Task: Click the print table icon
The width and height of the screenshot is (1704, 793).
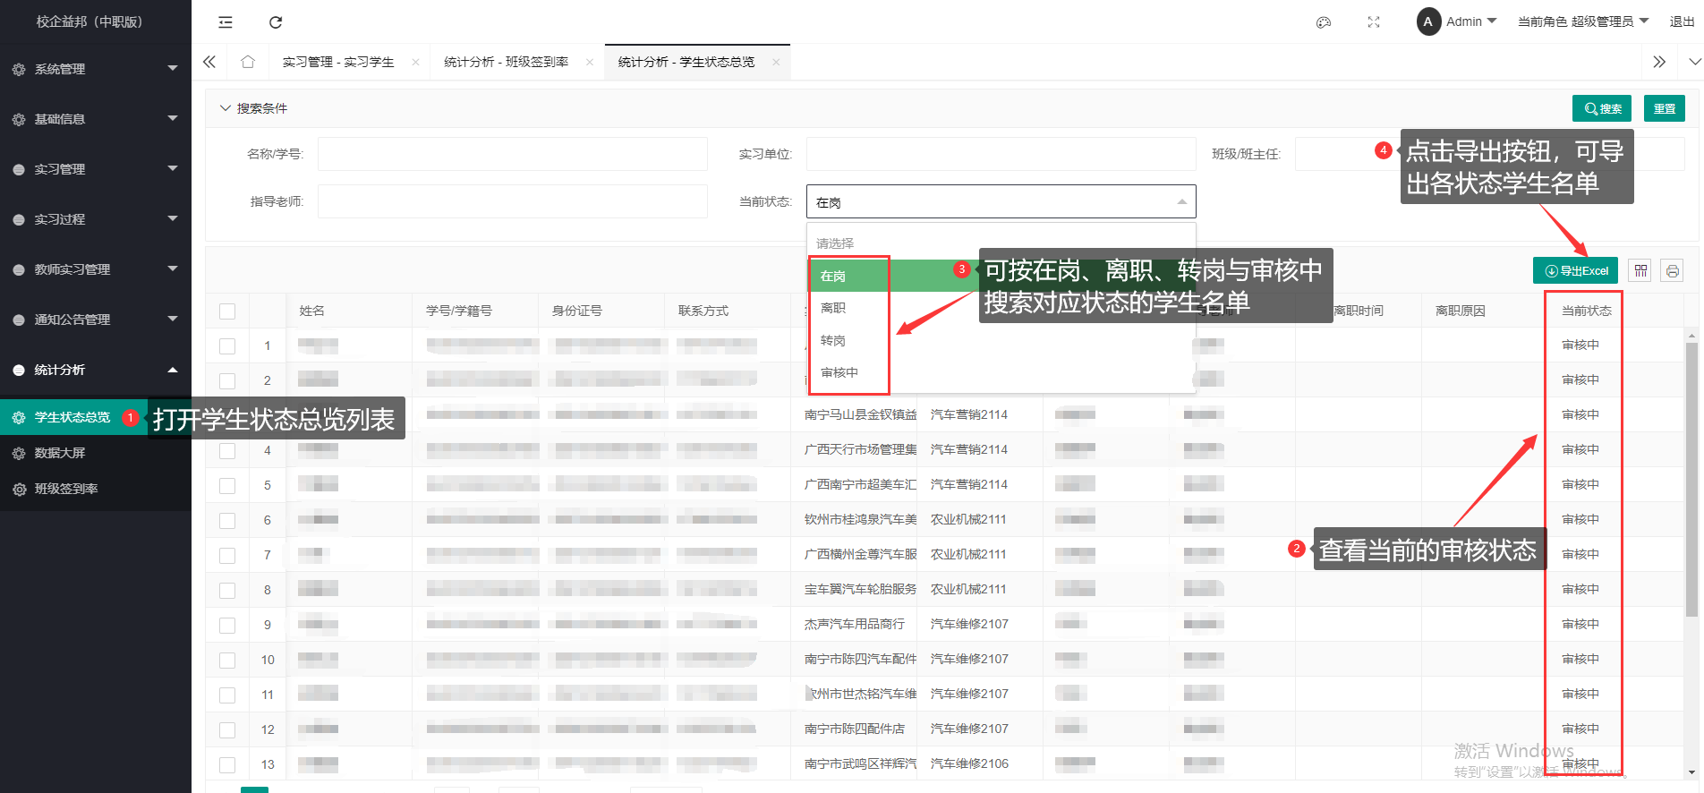Action: 1672,271
